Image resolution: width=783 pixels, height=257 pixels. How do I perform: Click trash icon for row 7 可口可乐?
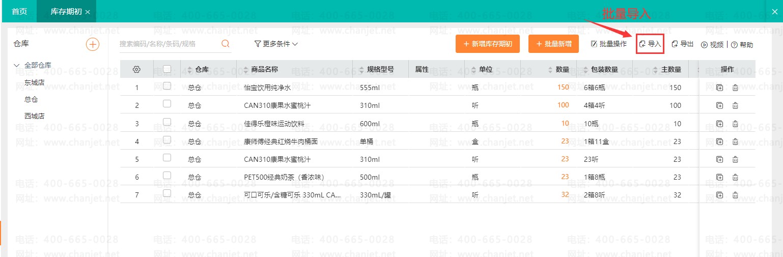735,195
